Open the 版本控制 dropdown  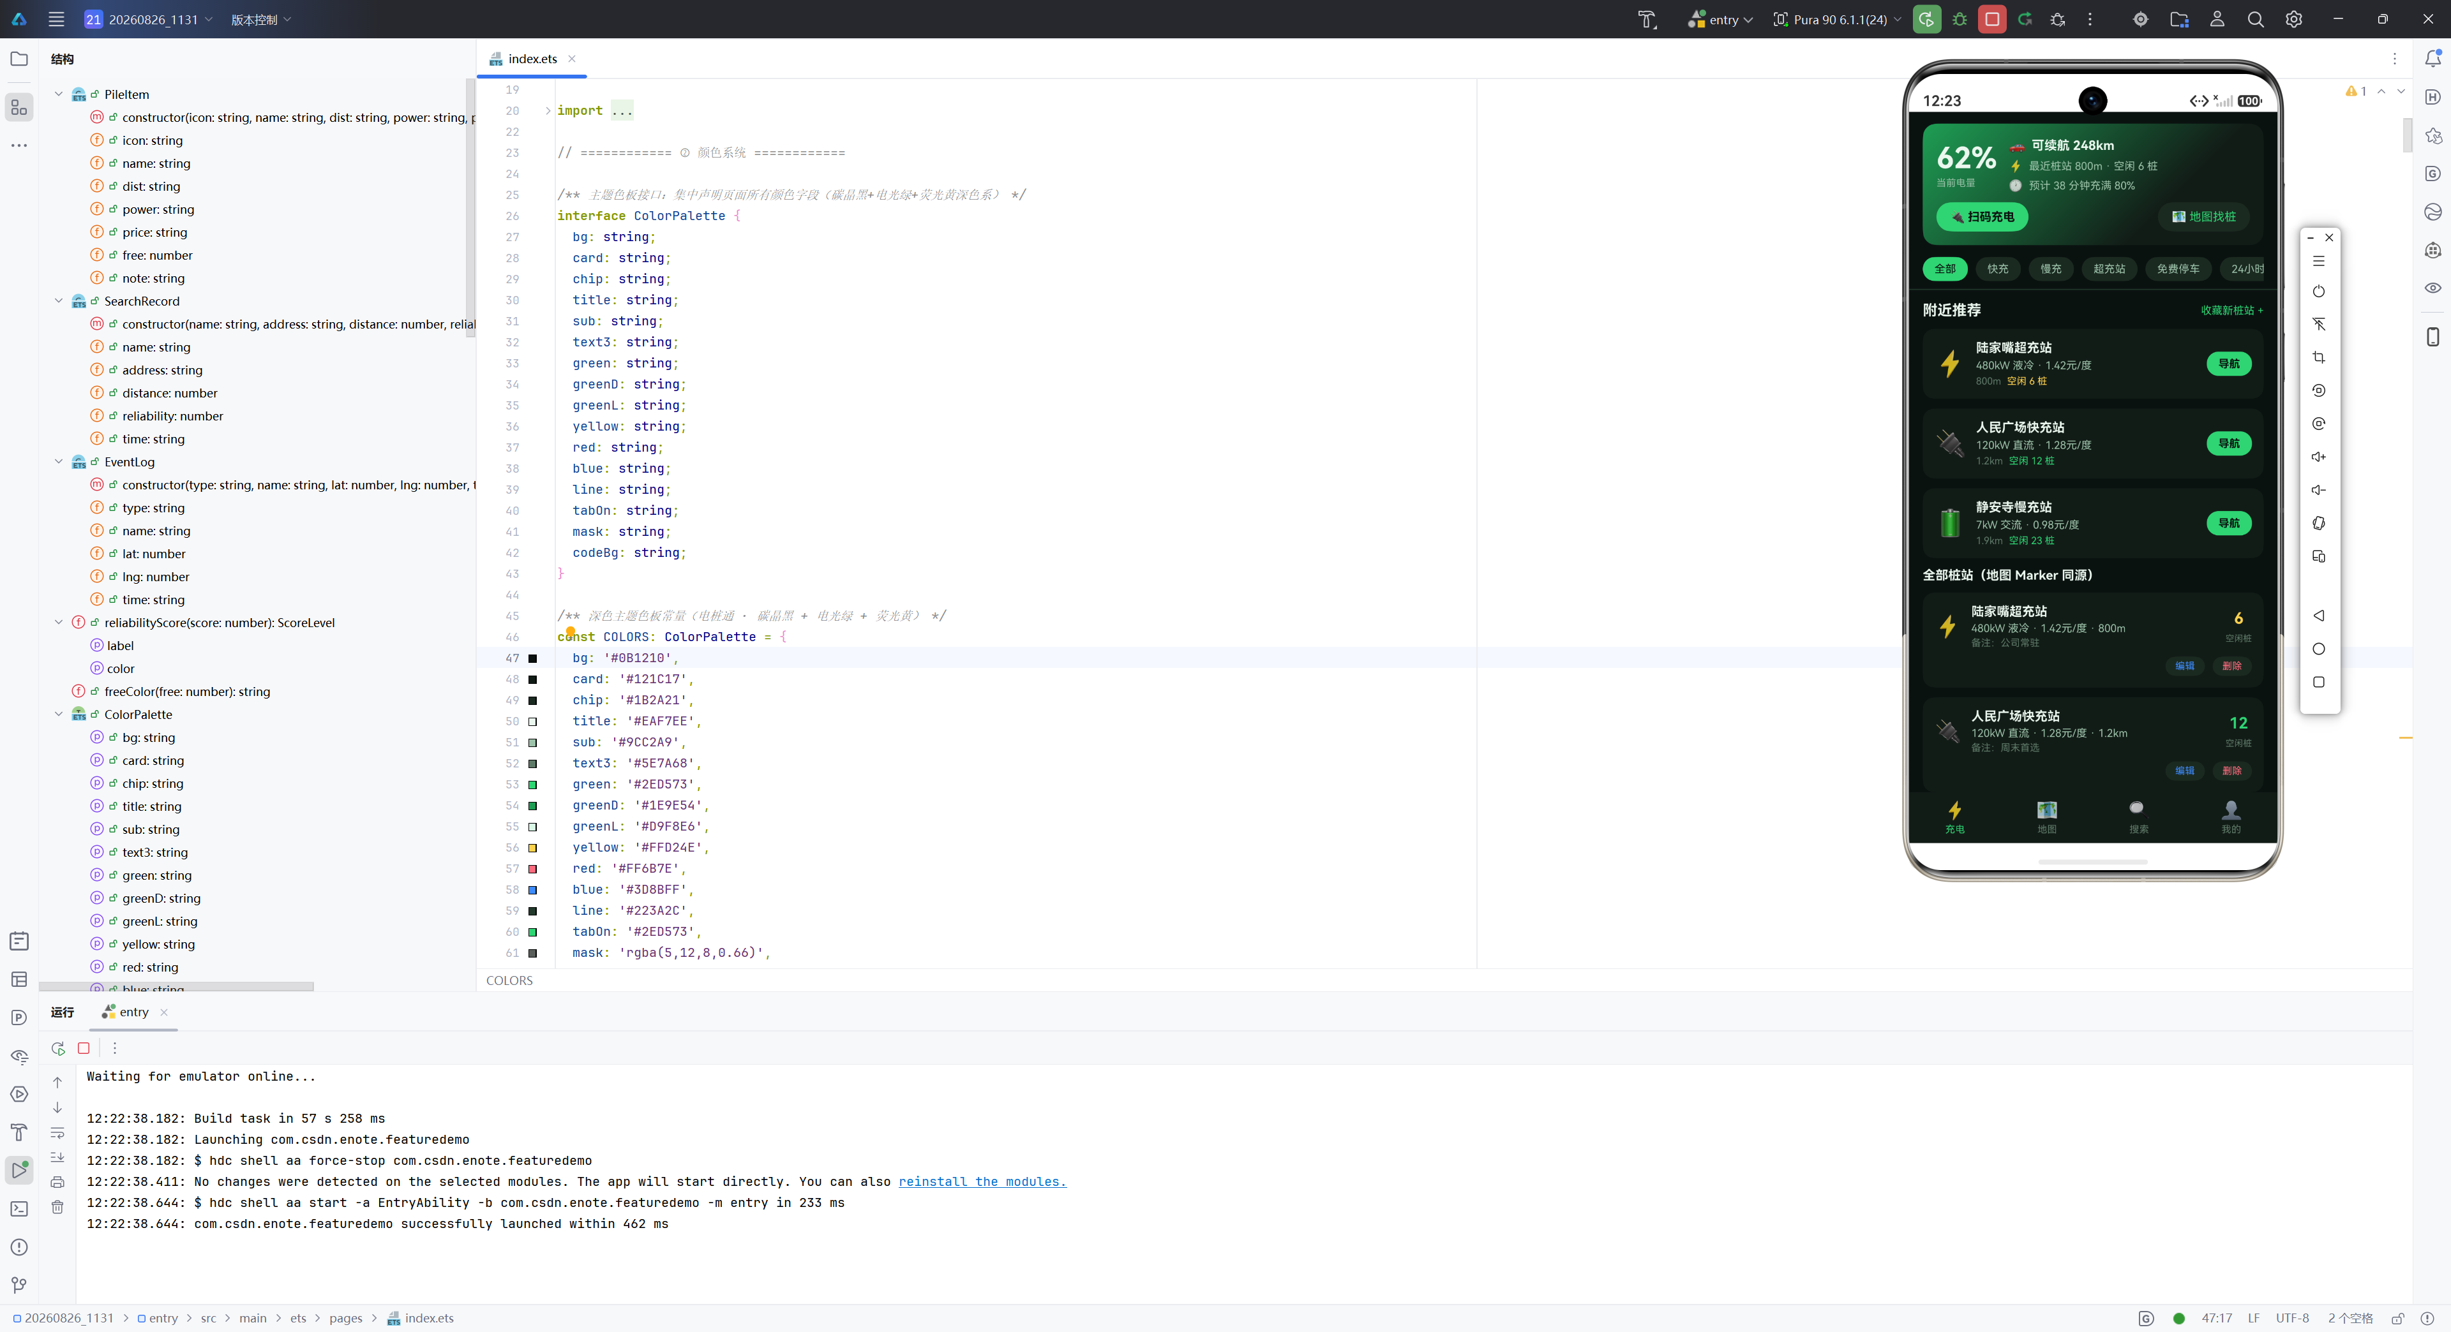pos(260,19)
